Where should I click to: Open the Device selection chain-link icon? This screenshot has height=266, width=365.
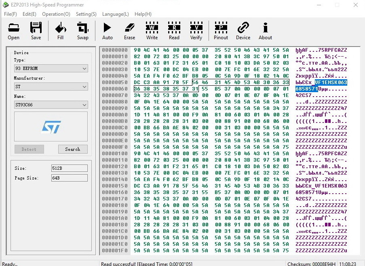(x=243, y=31)
